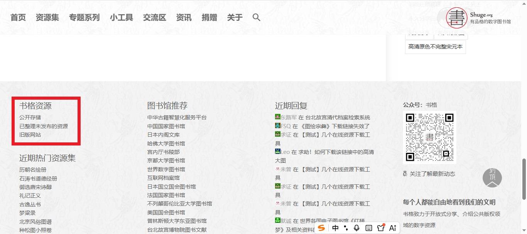
Task: Open the search magnifier icon in navigation
Action: pos(257,17)
